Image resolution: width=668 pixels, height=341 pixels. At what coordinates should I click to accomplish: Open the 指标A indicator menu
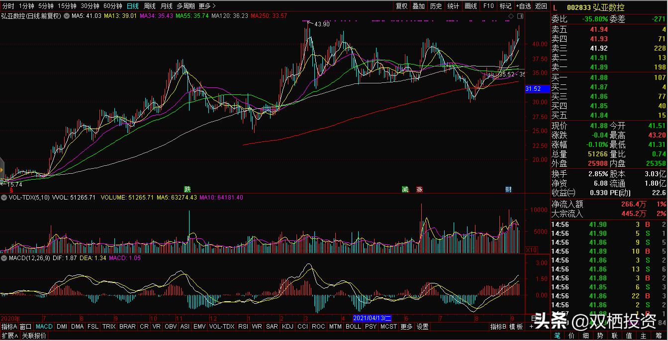point(9,327)
